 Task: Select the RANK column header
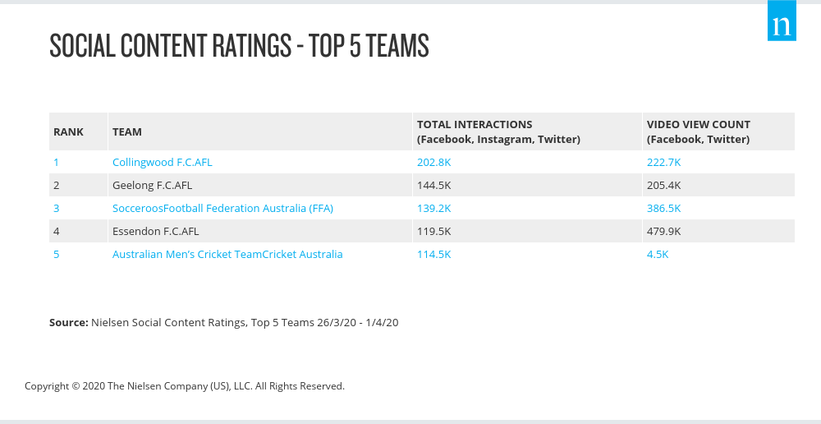point(68,131)
